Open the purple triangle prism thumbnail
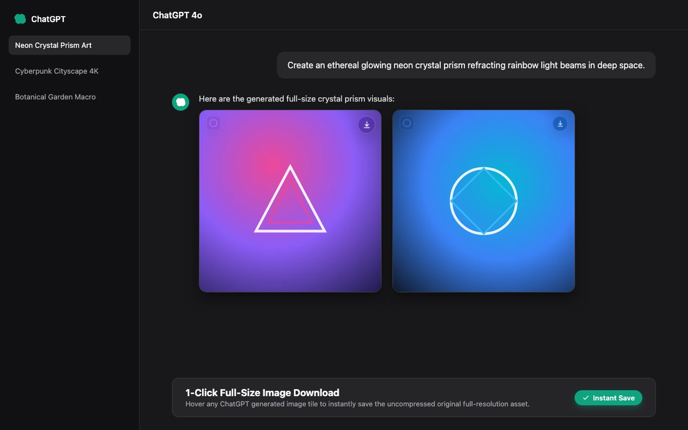The width and height of the screenshot is (688, 430). pos(290,201)
